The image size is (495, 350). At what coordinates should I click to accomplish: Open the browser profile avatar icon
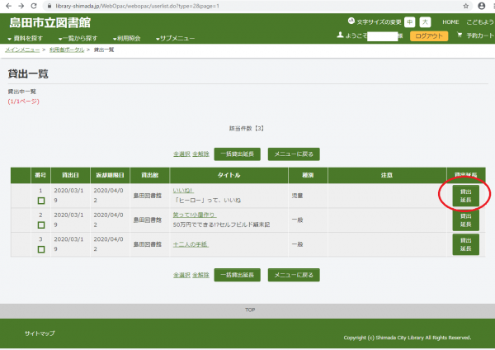[481, 5]
